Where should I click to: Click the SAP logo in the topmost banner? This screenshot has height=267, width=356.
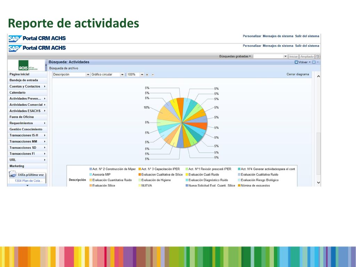pos(15,39)
